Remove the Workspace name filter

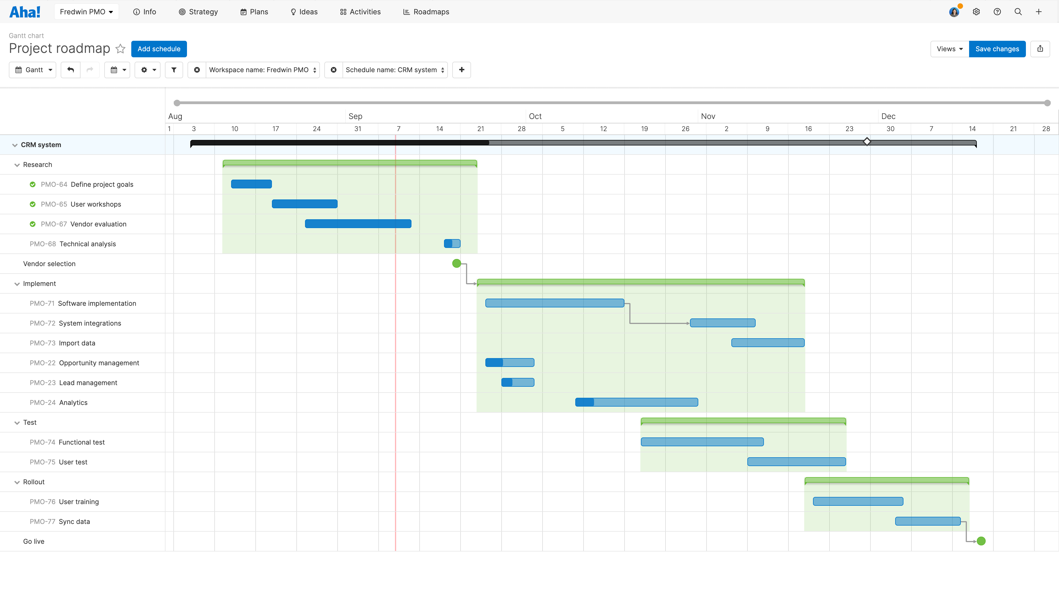197,70
